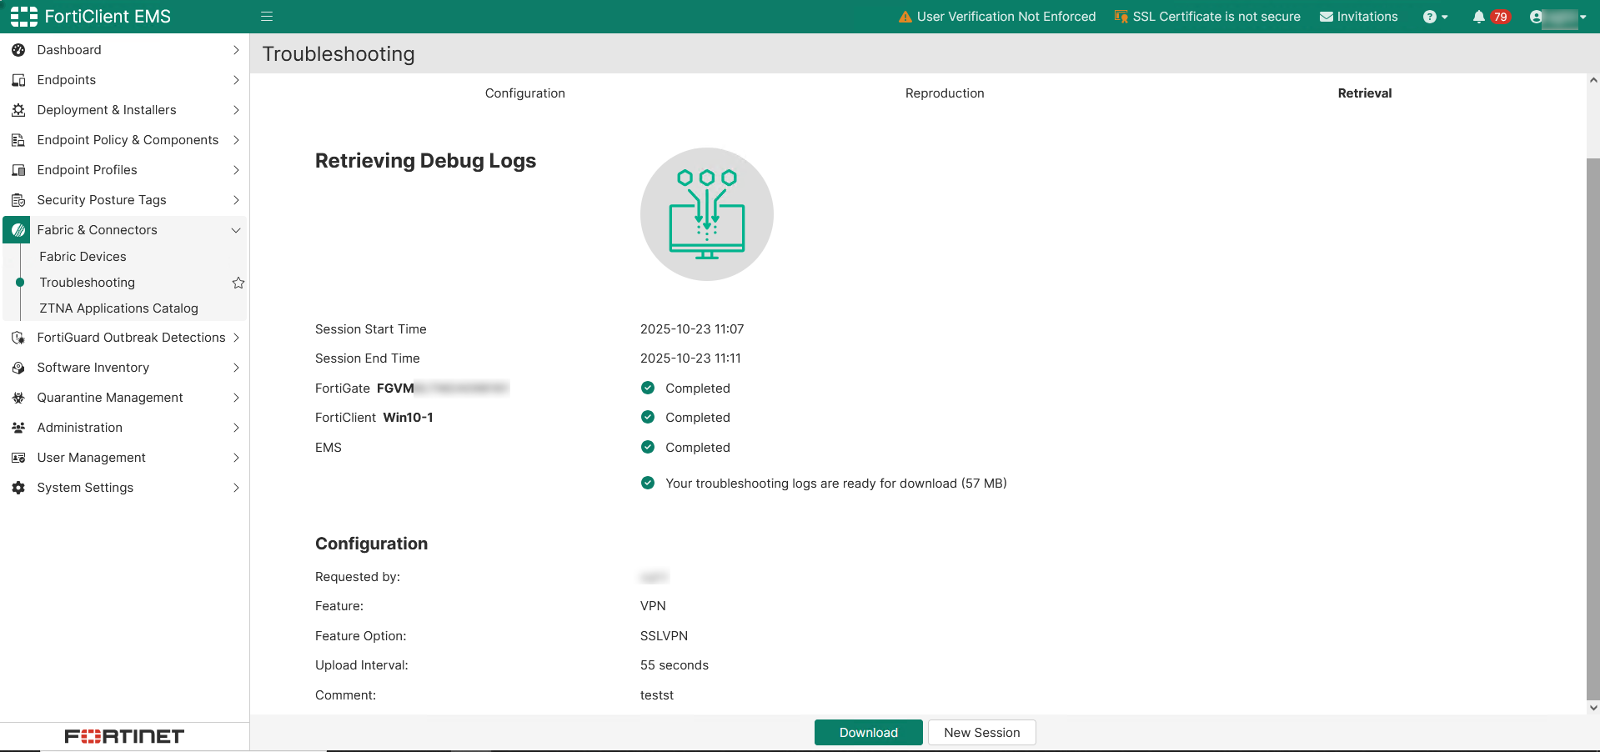The width and height of the screenshot is (1600, 752).
Task: Expand the Quarantine Management chevron
Action: pos(236,398)
